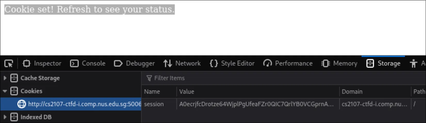426x123 pixels.
Task: Open the Inspector panel
Action: point(42,63)
